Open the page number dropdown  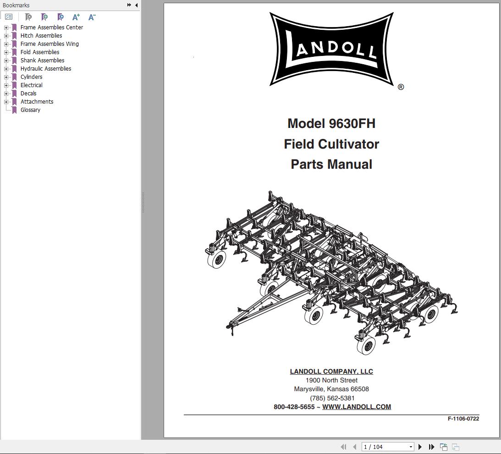coord(411,446)
